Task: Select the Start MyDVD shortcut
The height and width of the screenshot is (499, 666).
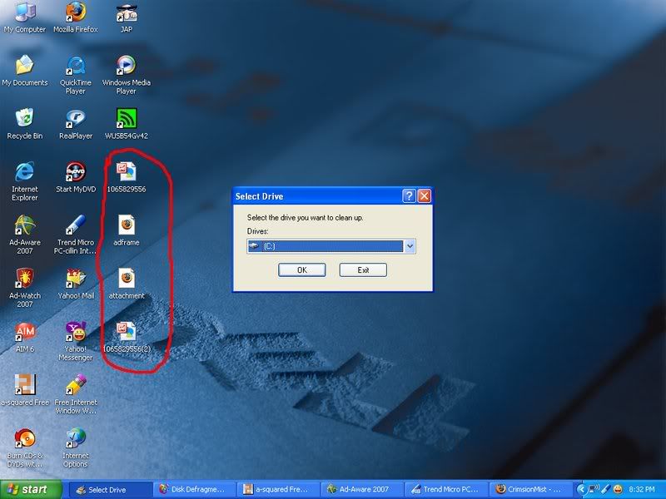Action: coord(76,177)
